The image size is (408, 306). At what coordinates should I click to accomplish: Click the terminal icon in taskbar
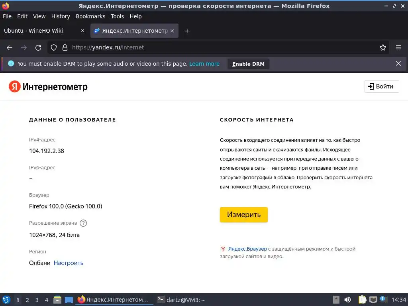pos(161,300)
